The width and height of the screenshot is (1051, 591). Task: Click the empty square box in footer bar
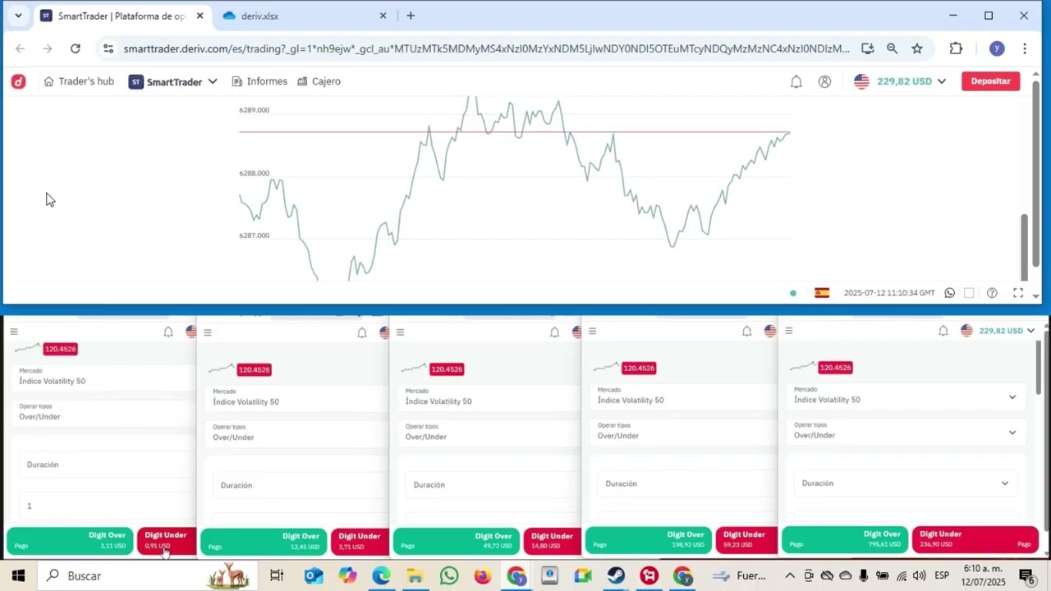(969, 293)
